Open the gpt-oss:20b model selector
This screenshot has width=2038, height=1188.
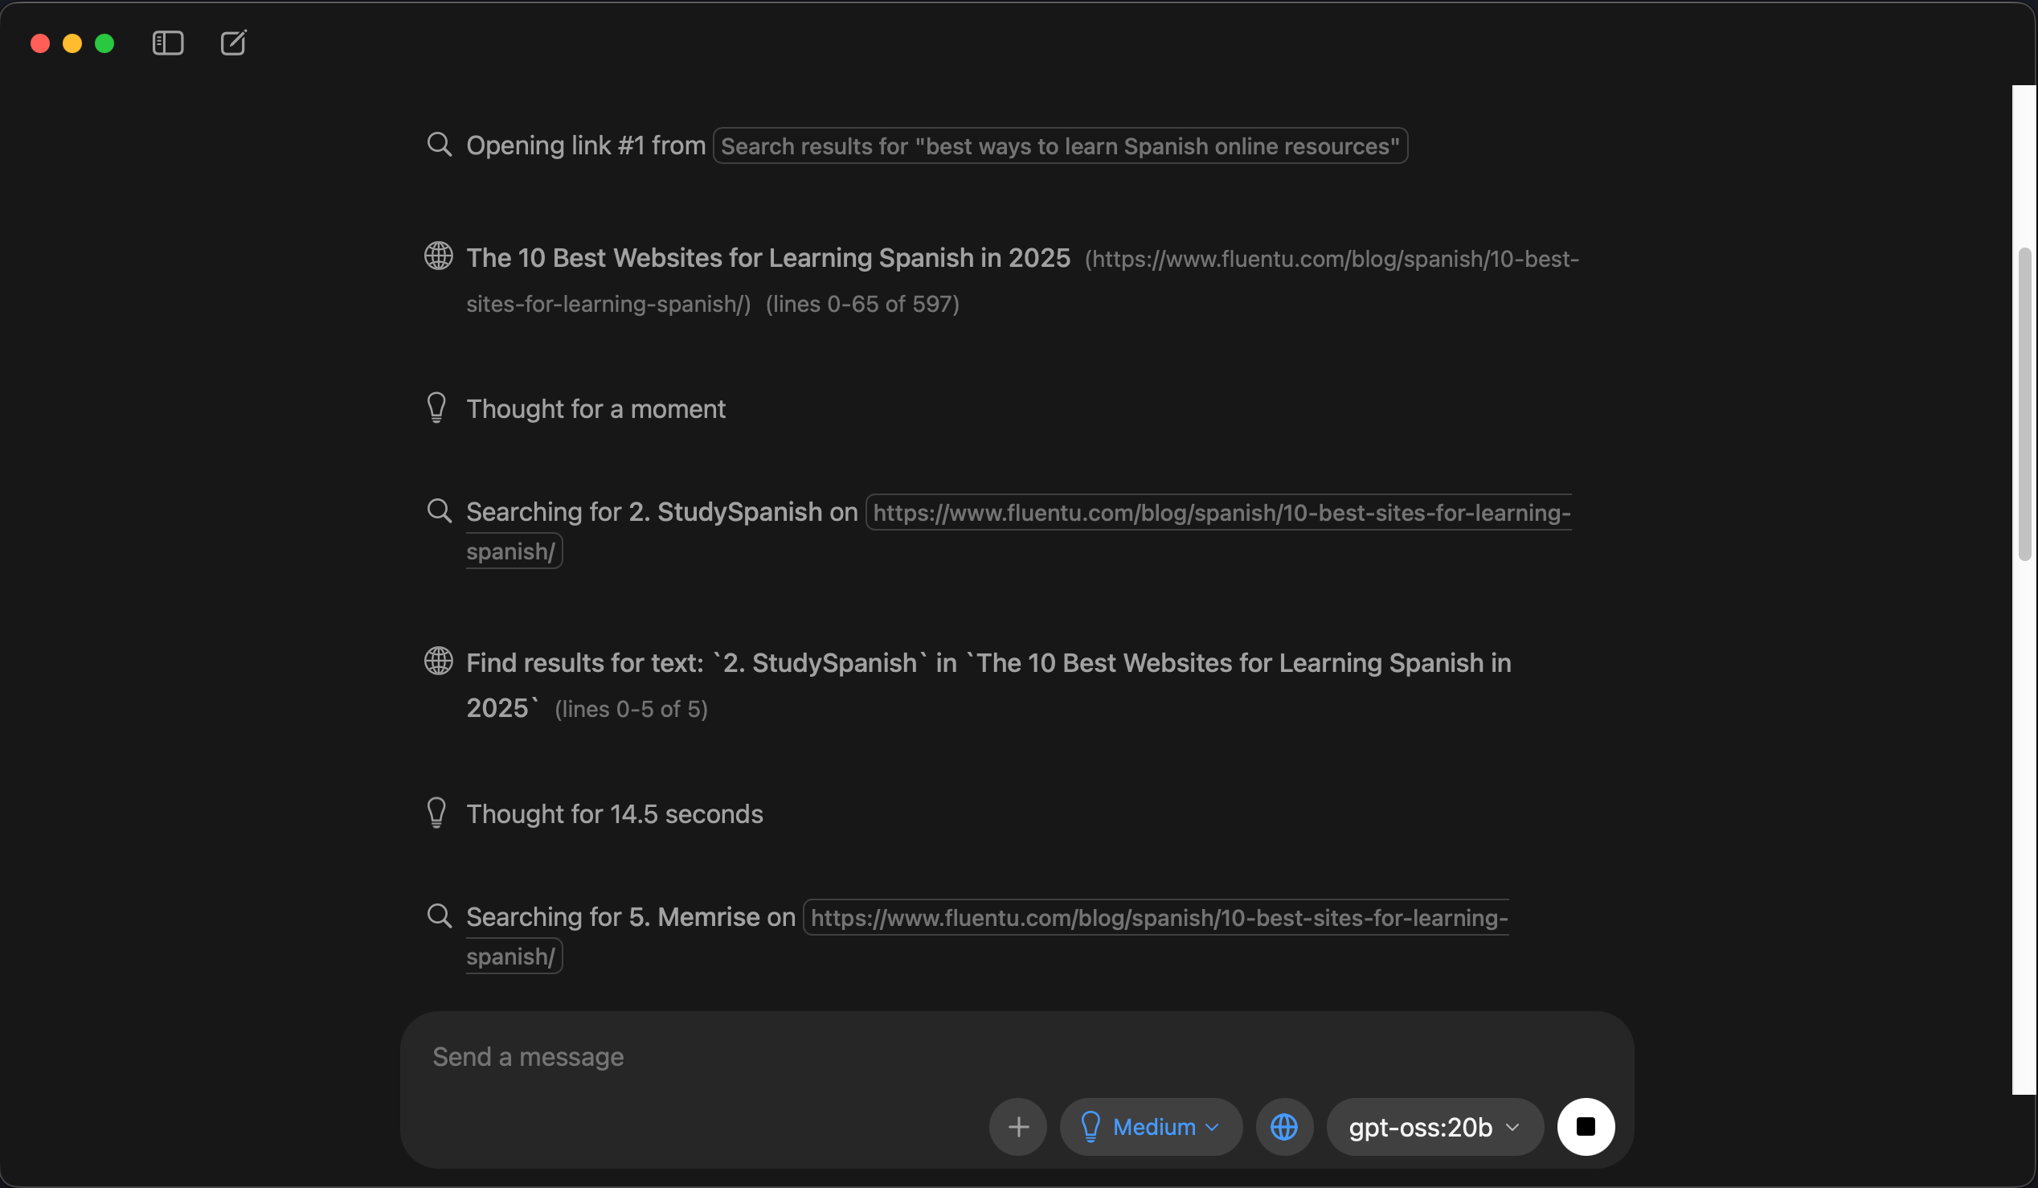pos(1434,1127)
